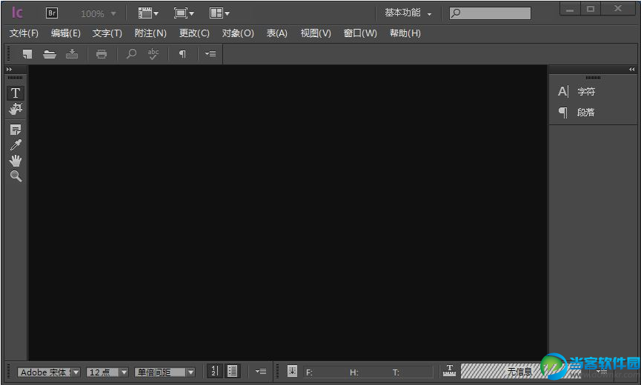Click the copyfit depth ruler icon
The image size is (641, 385).
click(x=449, y=371)
